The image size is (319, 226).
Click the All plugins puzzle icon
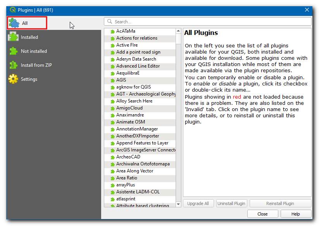14,23
